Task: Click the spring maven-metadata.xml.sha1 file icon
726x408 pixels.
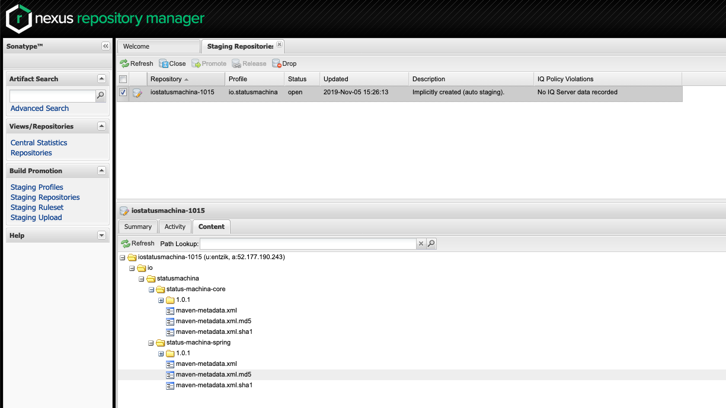Action: pyautogui.click(x=170, y=385)
